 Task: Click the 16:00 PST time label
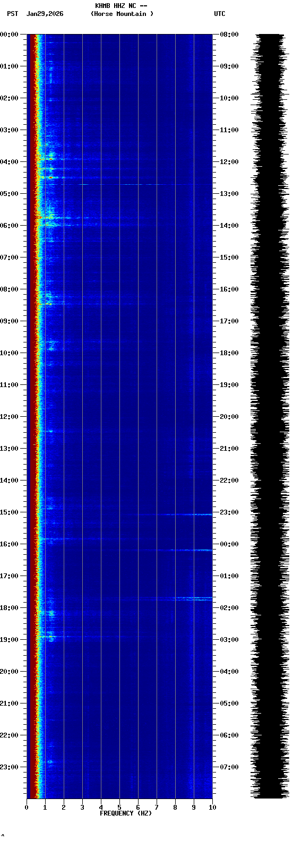pos(9,544)
